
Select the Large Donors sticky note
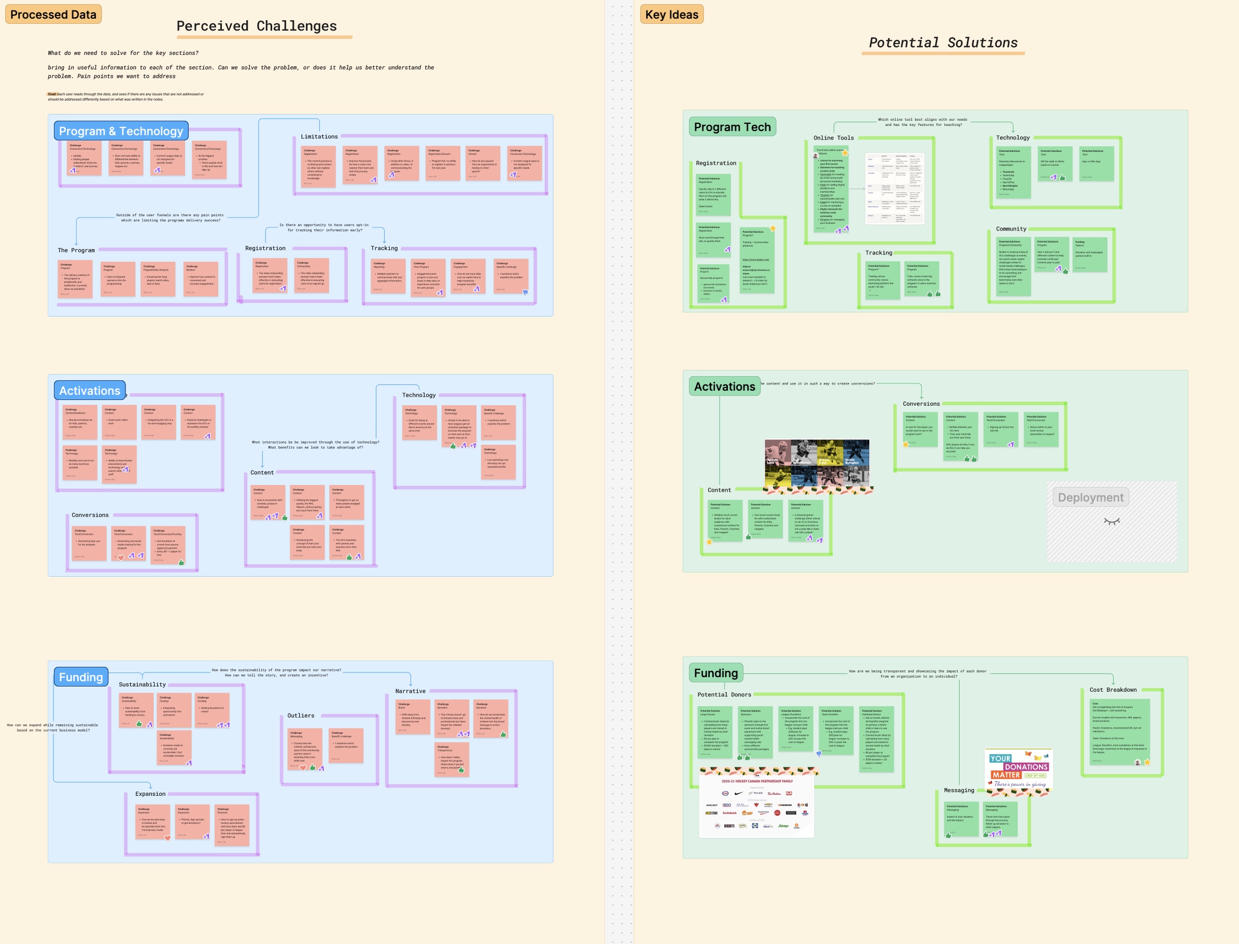[714, 732]
